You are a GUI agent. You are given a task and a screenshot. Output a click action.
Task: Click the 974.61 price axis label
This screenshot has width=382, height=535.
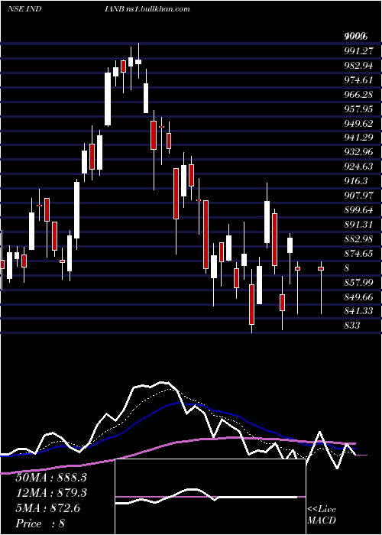click(x=358, y=80)
